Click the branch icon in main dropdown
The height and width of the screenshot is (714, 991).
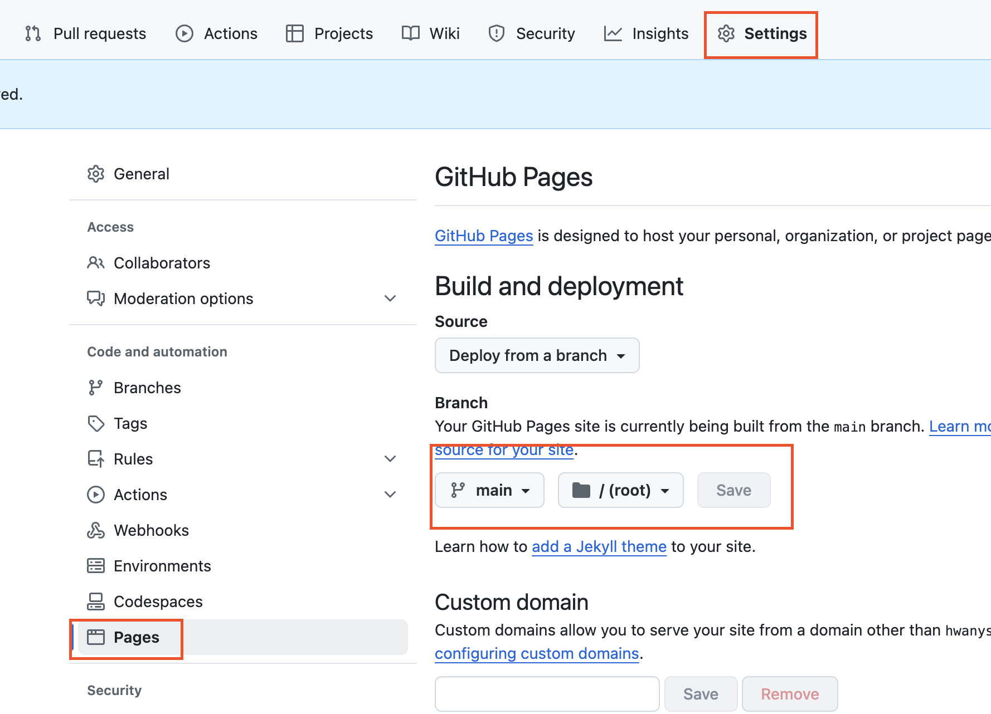tap(458, 490)
